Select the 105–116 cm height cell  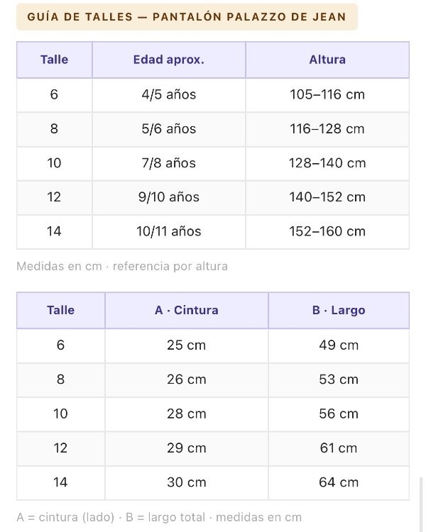327,94
